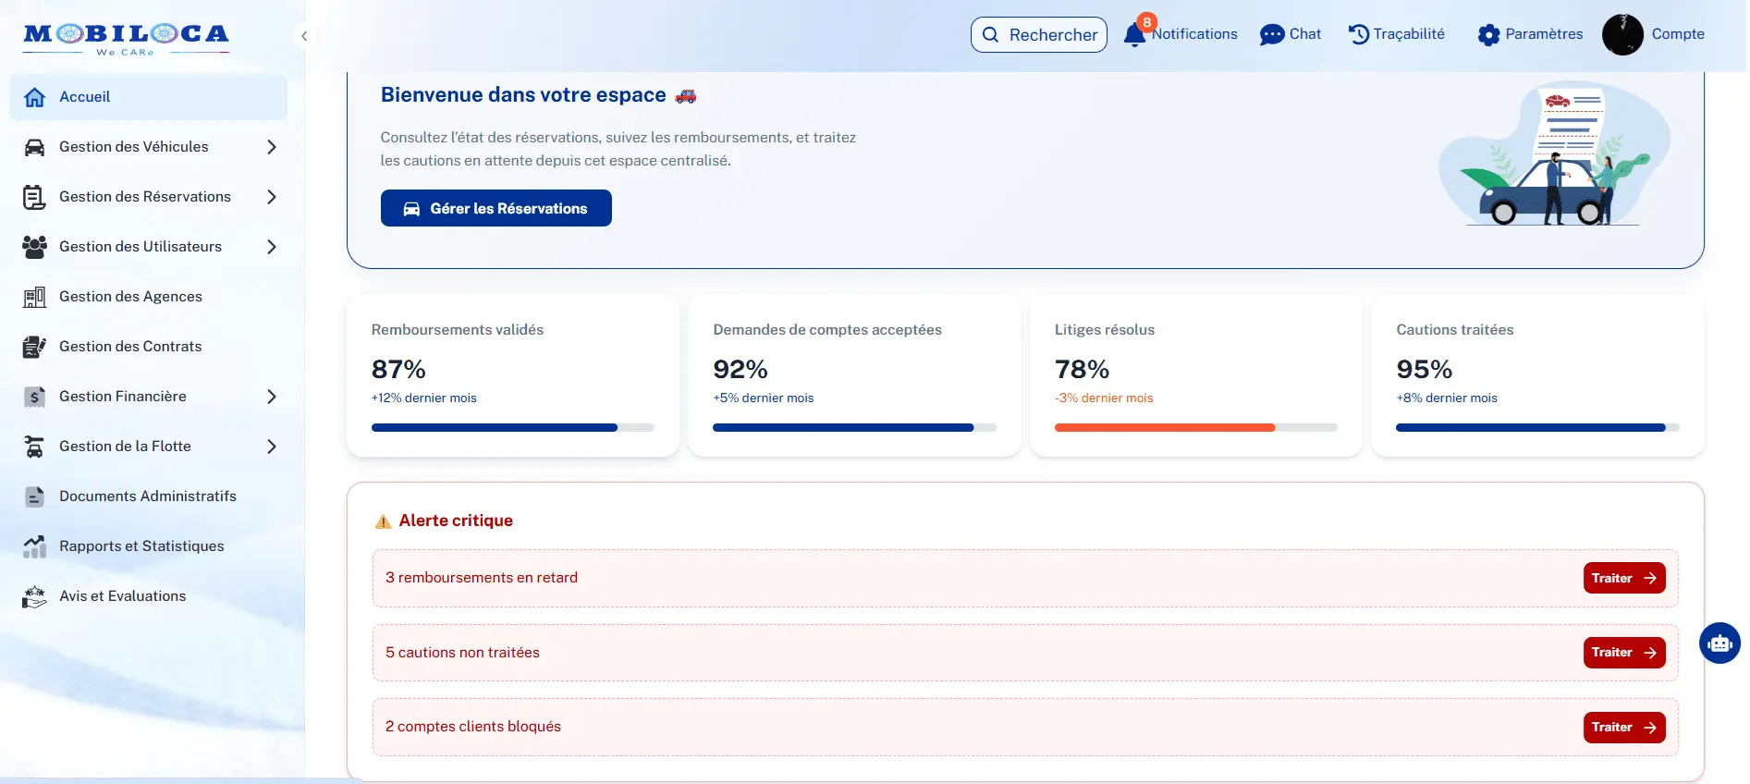Expand the Gestion des Réservations chevron
The width and height of the screenshot is (1750, 784).
[271, 197]
